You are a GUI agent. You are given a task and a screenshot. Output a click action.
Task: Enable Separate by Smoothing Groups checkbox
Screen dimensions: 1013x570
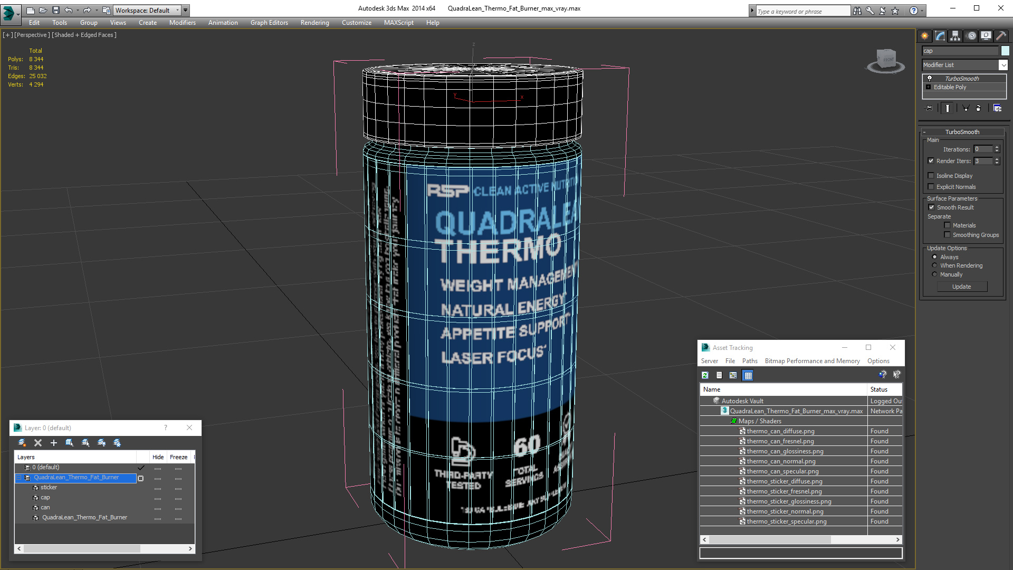click(947, 235)
